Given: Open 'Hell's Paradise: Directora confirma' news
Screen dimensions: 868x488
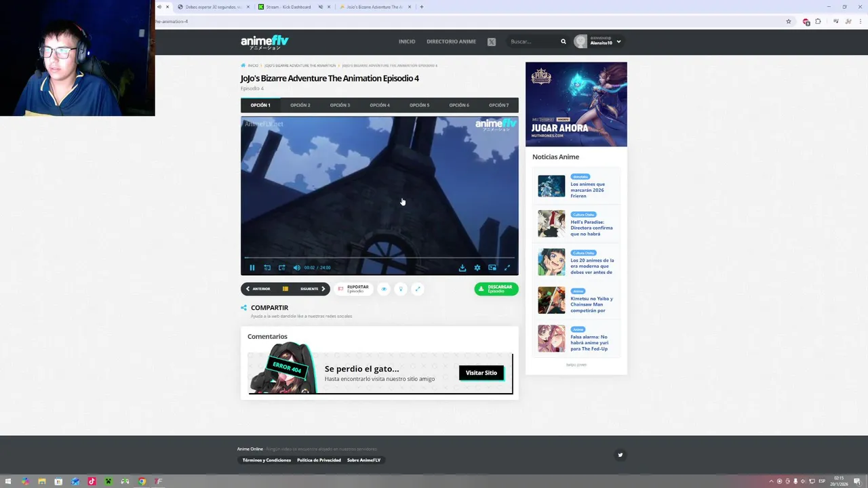Looking at the screenshot, I should (591, 228).
